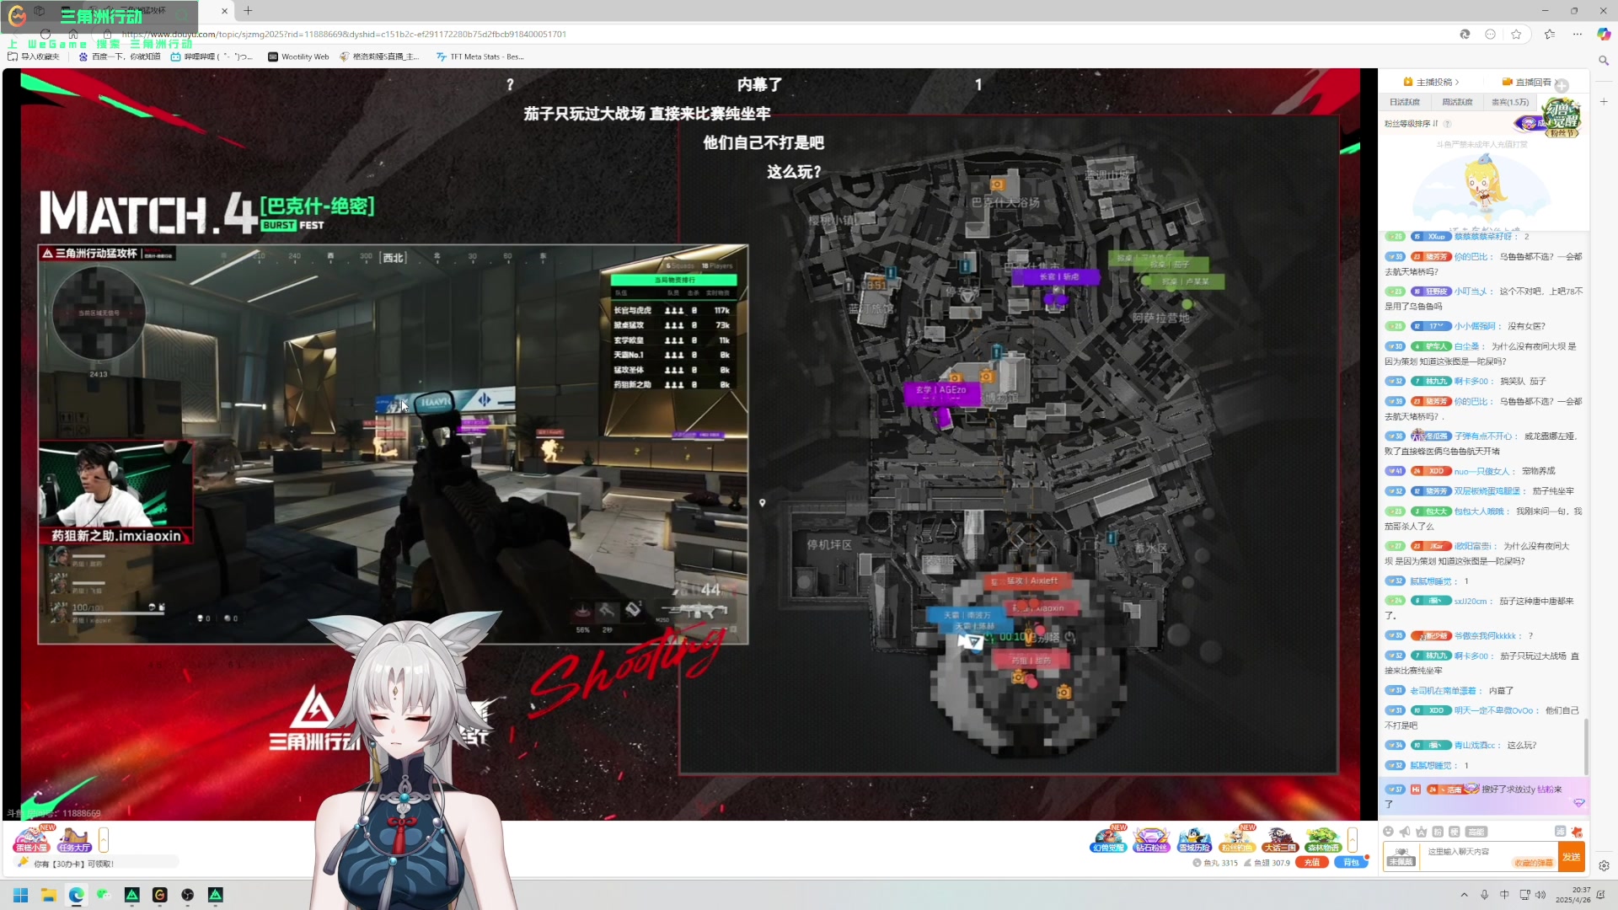1618x910 pixels.
Task: Click the 导入收藏夹 bookmark item
Action: point(34,57)
